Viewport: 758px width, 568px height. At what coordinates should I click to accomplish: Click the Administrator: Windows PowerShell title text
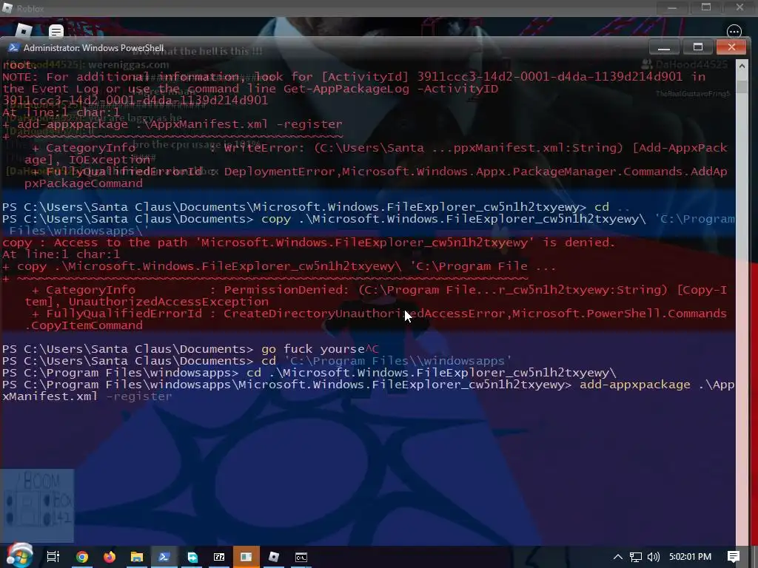tap(93, 48)
